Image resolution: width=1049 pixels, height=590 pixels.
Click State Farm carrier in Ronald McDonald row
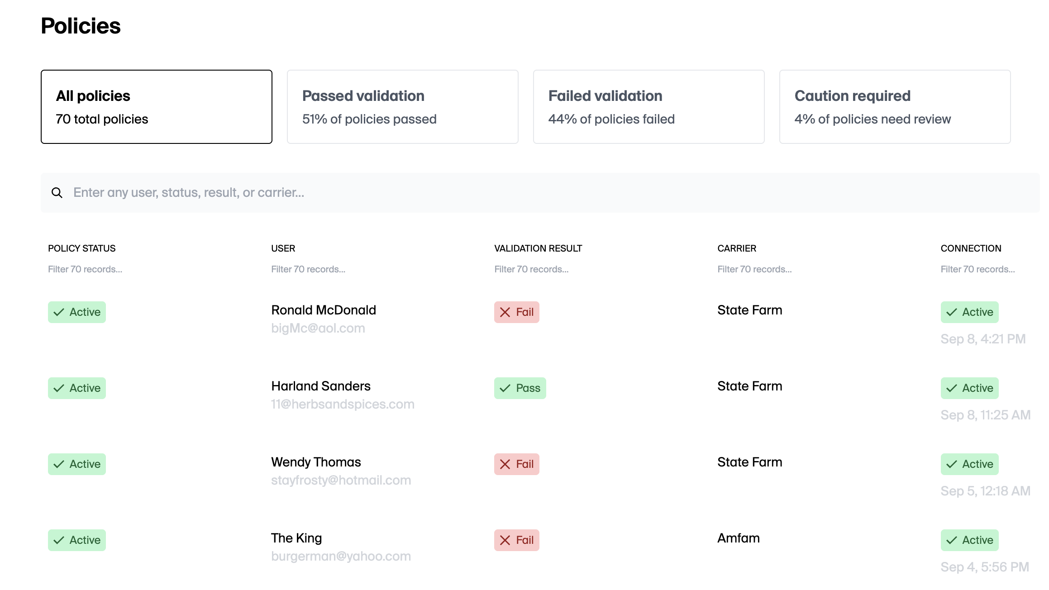click(750, 310)
